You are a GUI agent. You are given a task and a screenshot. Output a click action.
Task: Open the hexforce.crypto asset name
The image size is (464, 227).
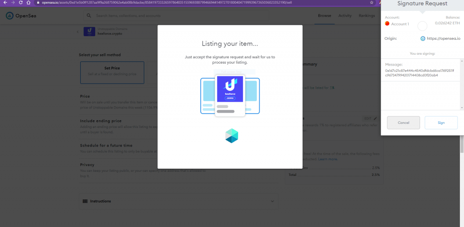coord(110,33)
